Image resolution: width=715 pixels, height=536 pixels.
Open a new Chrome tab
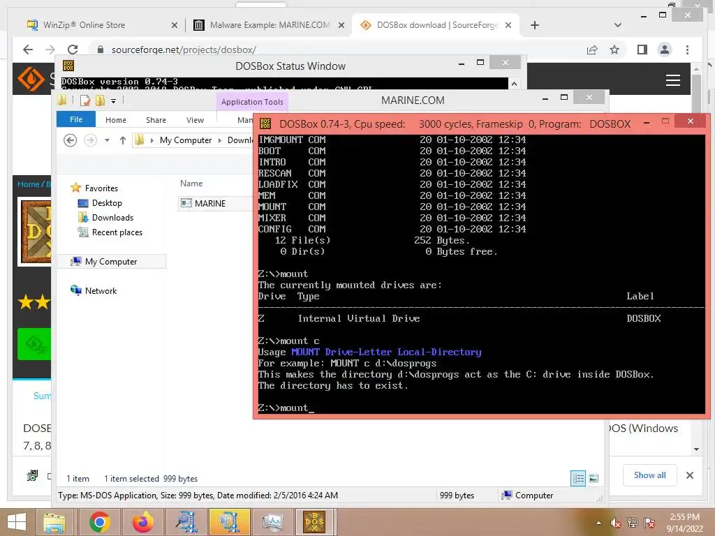(535, 25)
